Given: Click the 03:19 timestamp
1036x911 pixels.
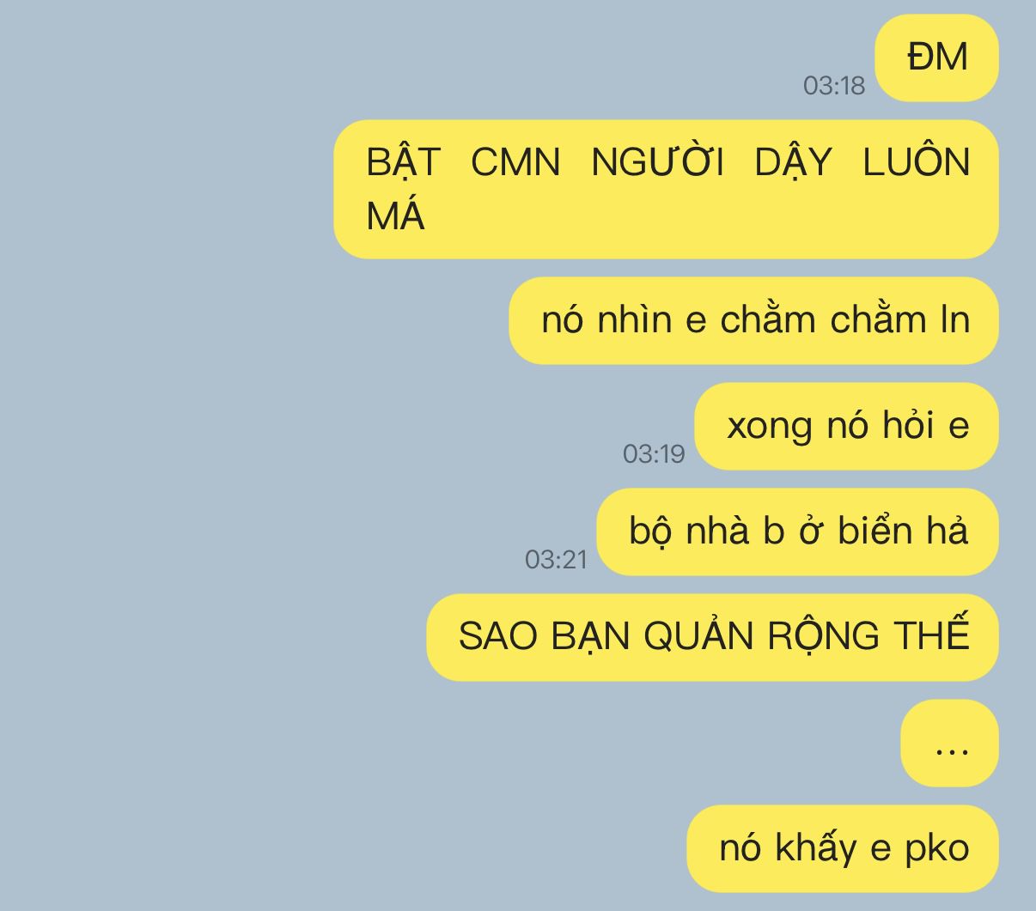Looking at the screenshot, I should pos(653,453).
